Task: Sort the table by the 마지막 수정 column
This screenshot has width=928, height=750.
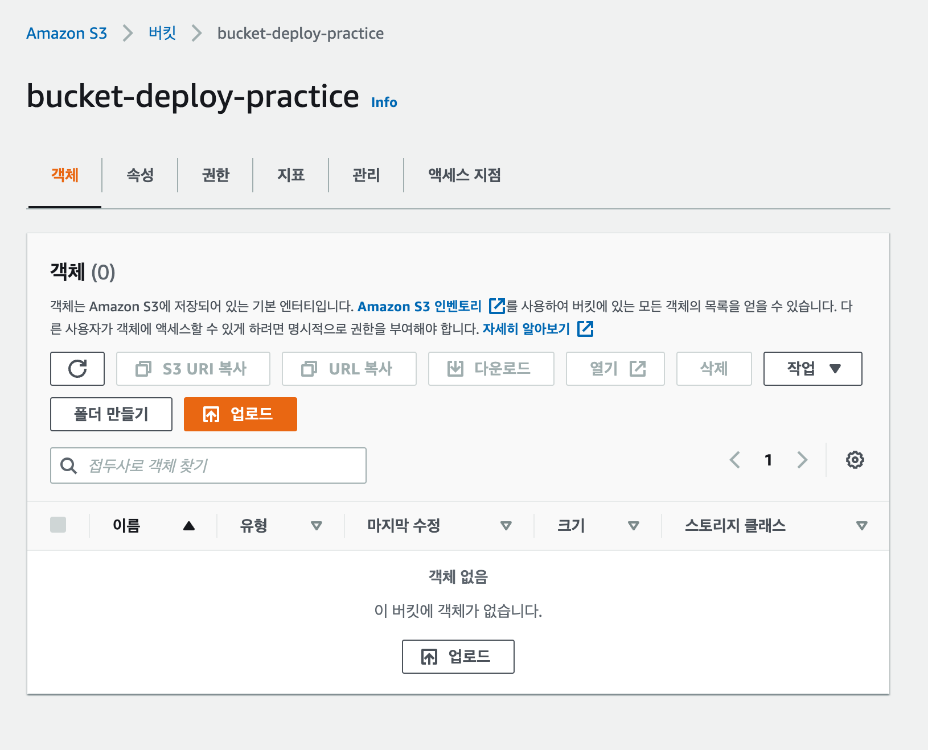Action: (x=440, y=526)
